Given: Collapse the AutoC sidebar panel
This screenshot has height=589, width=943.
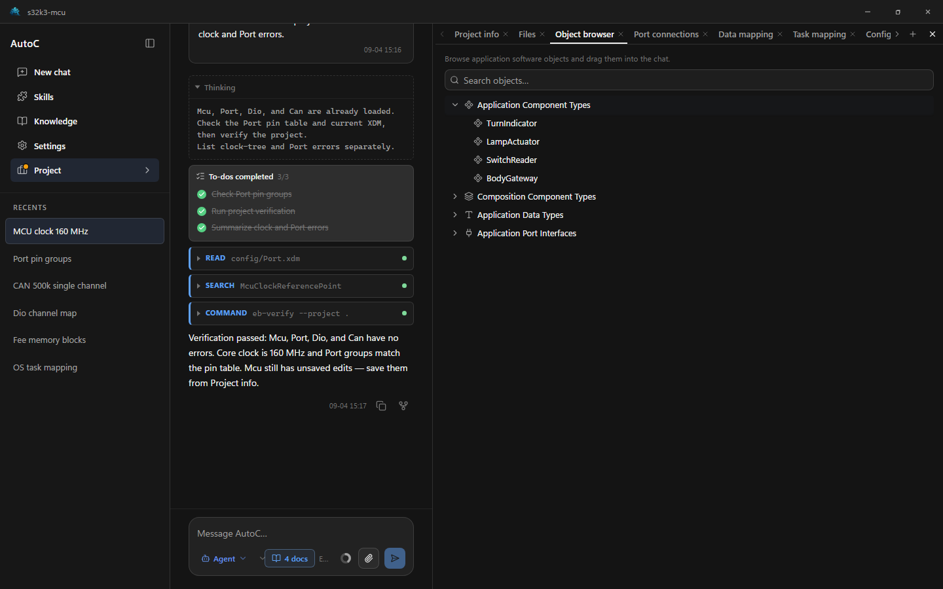Looking at the screenshot, I should 150,43.
